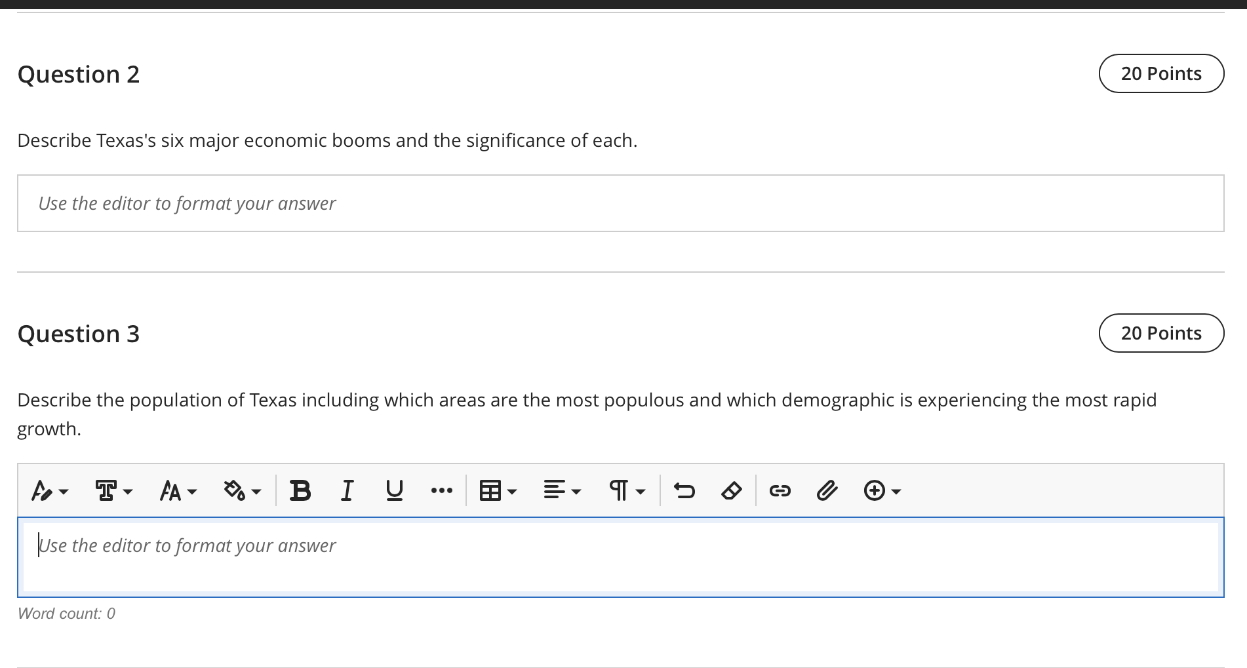Open the font family dropdown

113,490
